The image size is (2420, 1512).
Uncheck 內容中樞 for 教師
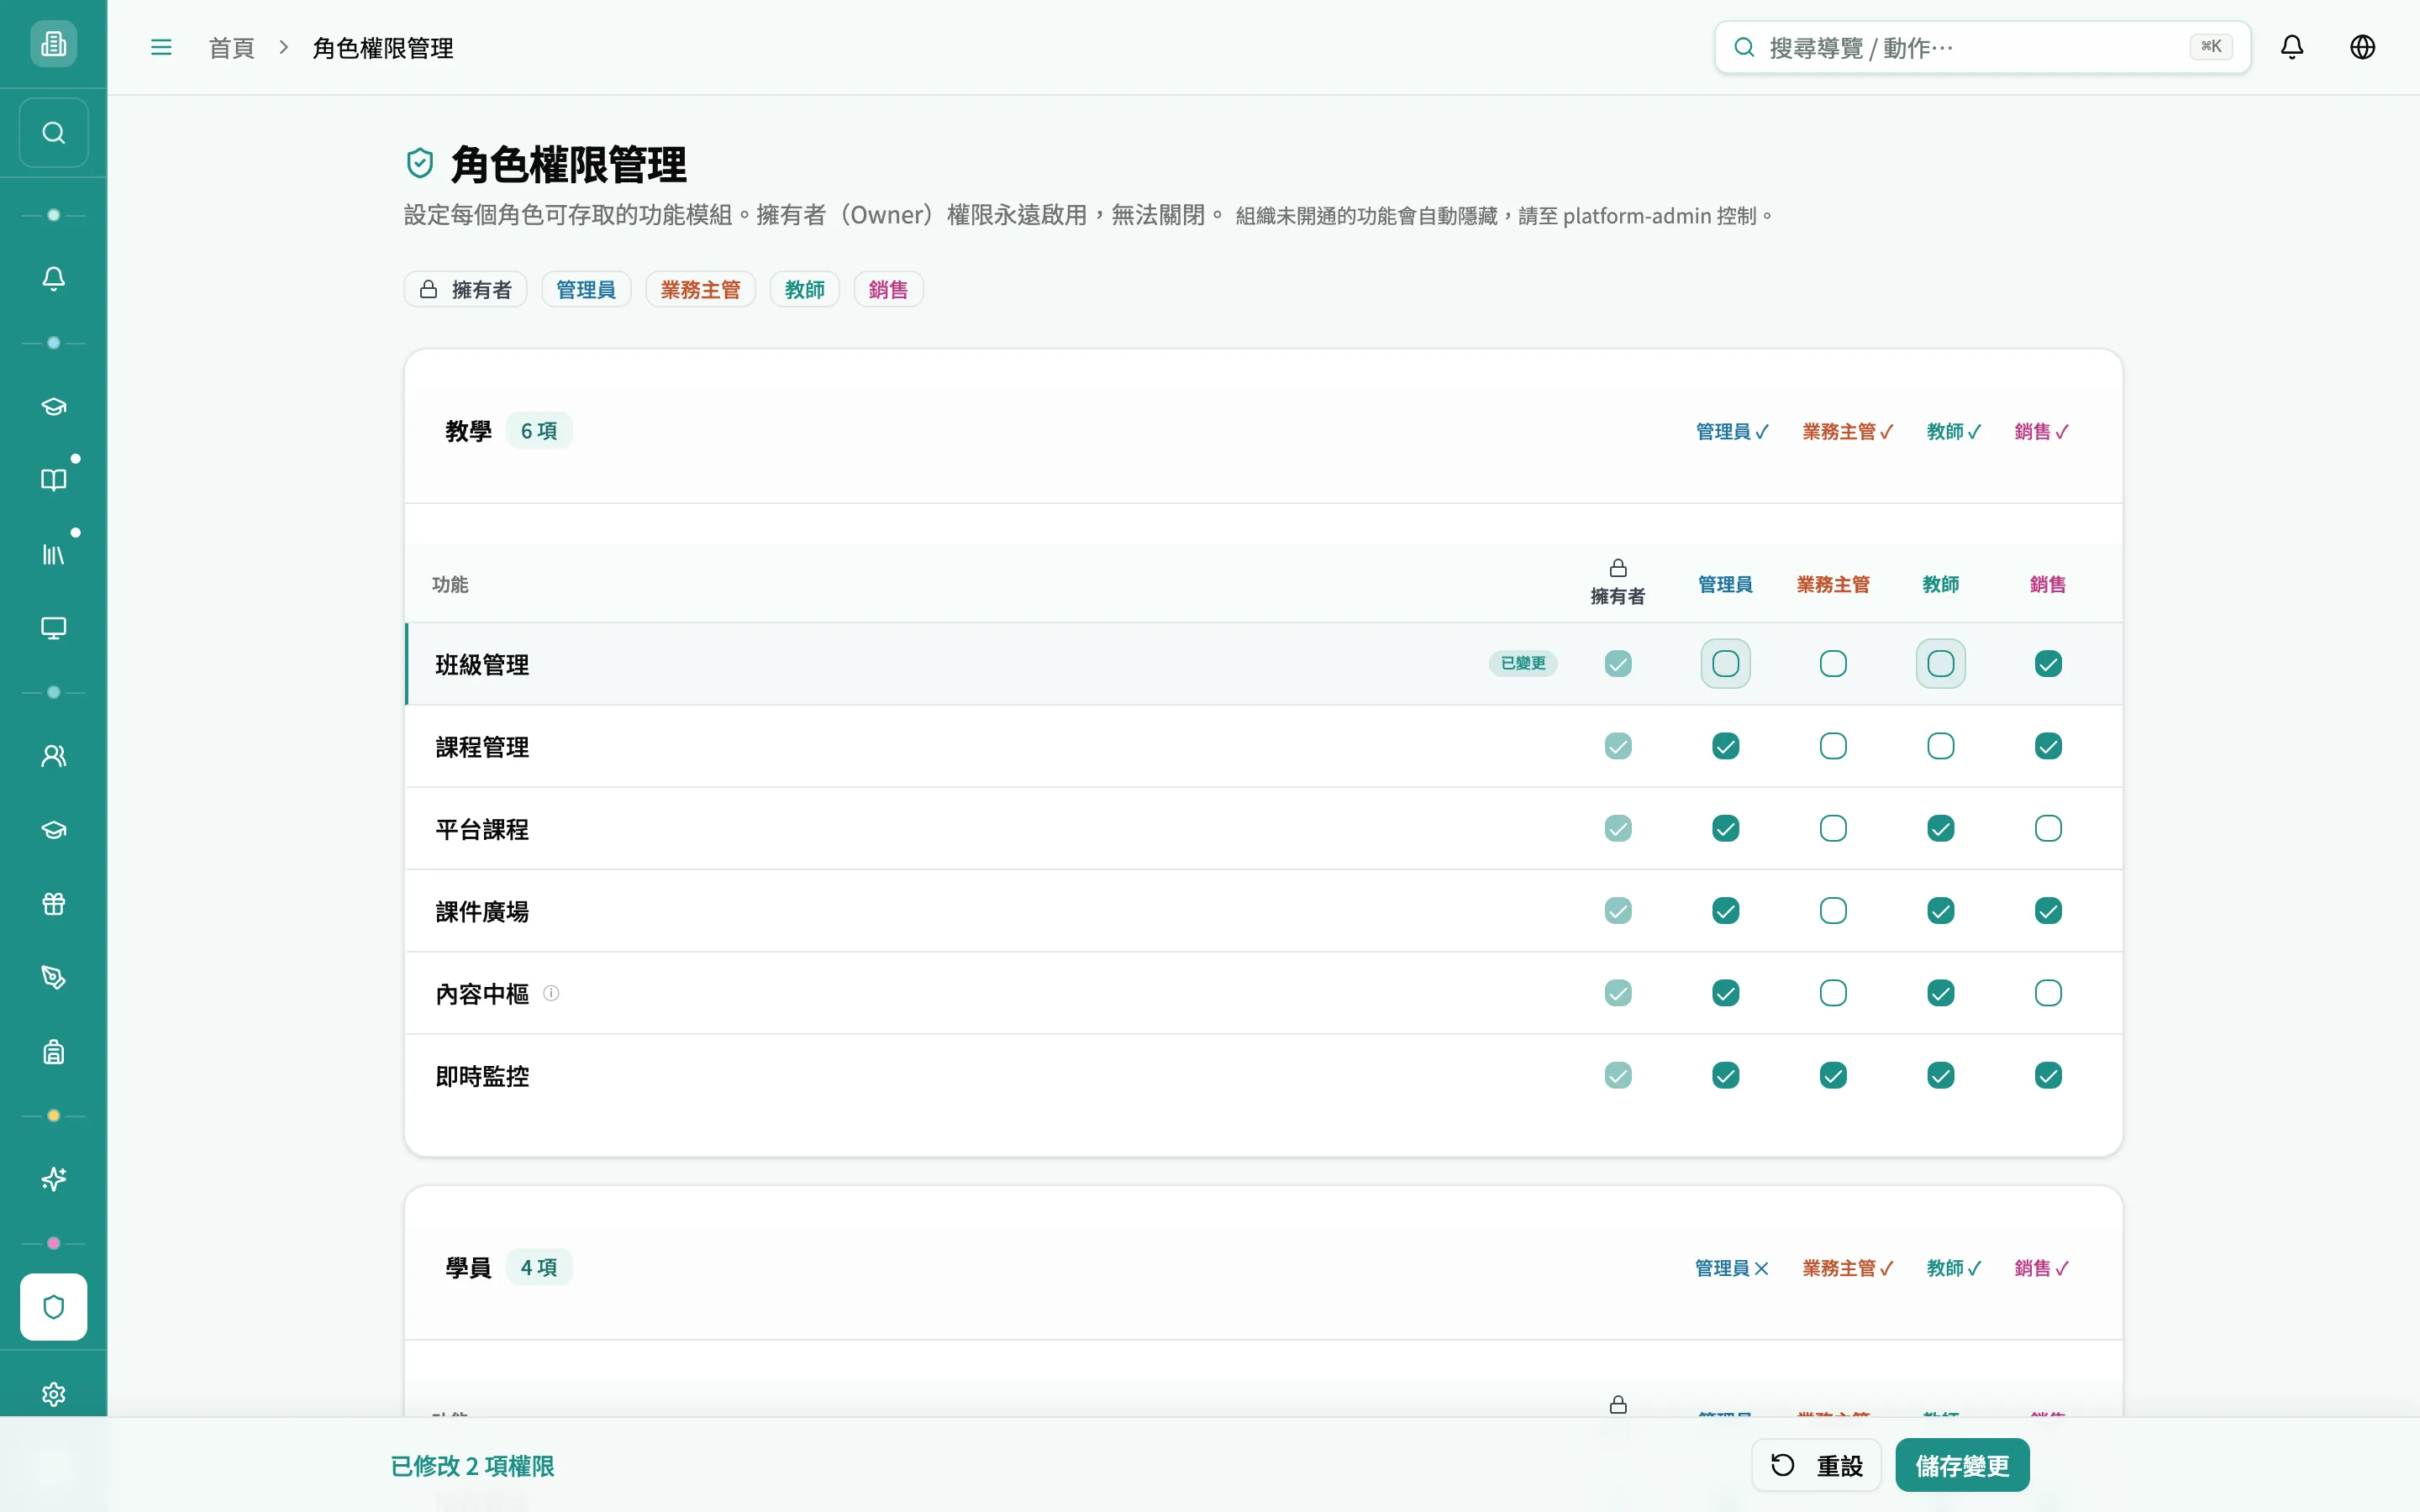1941,993
